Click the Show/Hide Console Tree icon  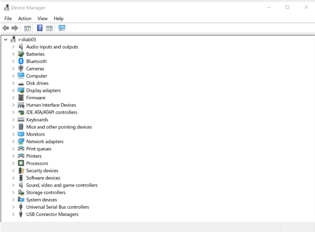tap(27, 28)
